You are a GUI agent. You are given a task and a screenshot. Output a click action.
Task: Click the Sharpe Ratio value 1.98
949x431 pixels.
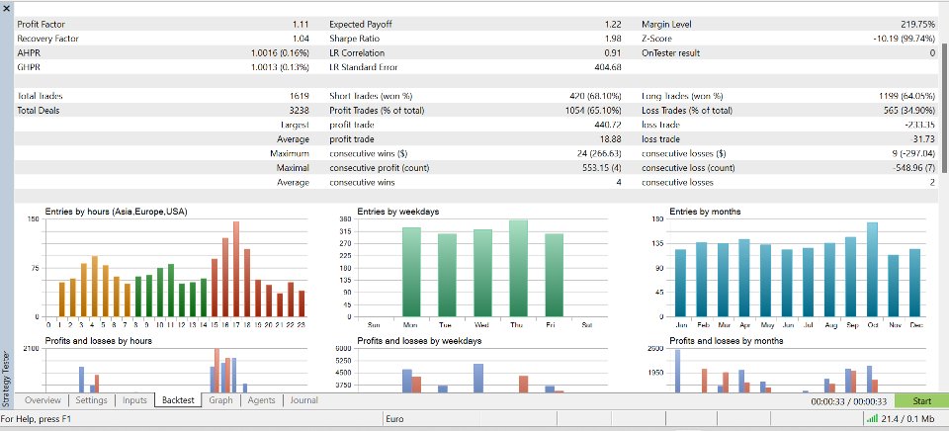(x=613, y=39)
